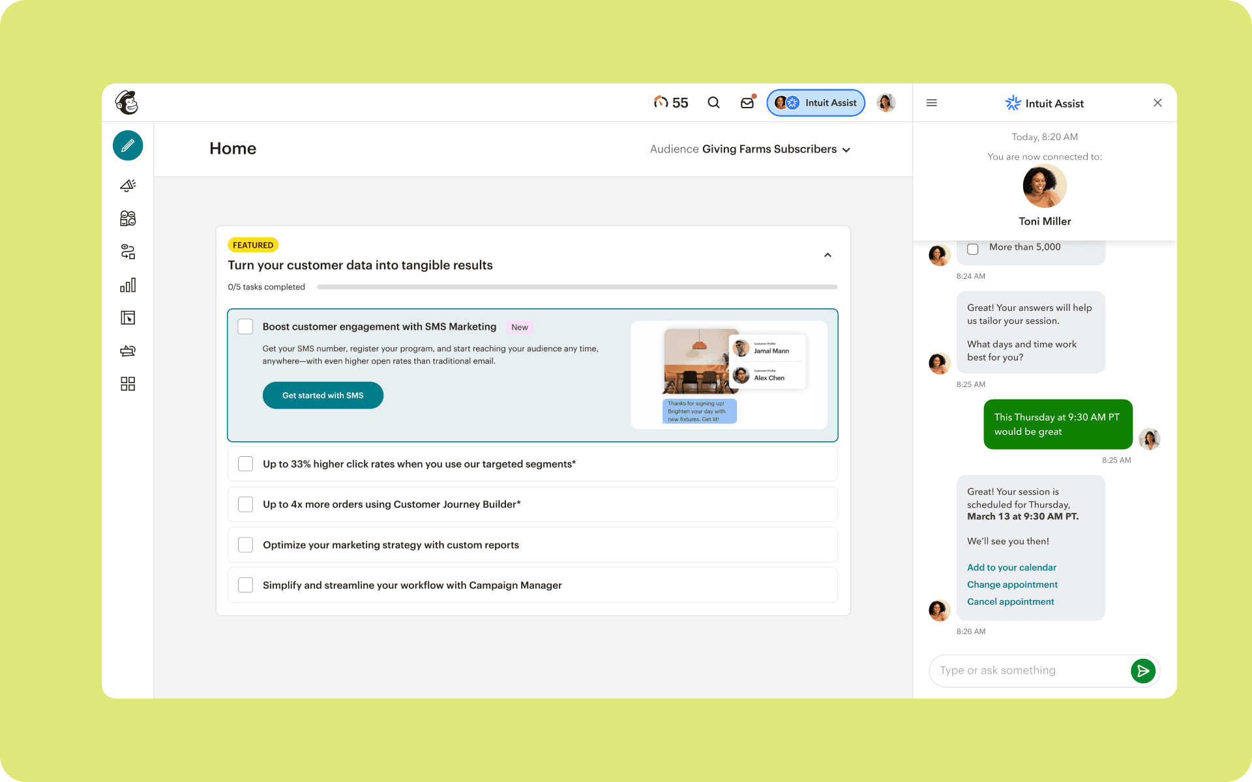The height and width of the screenshot is (782, 1252).
Task: Tick the More than 5,000 checkbox
Action: click(x=973, y=249)
